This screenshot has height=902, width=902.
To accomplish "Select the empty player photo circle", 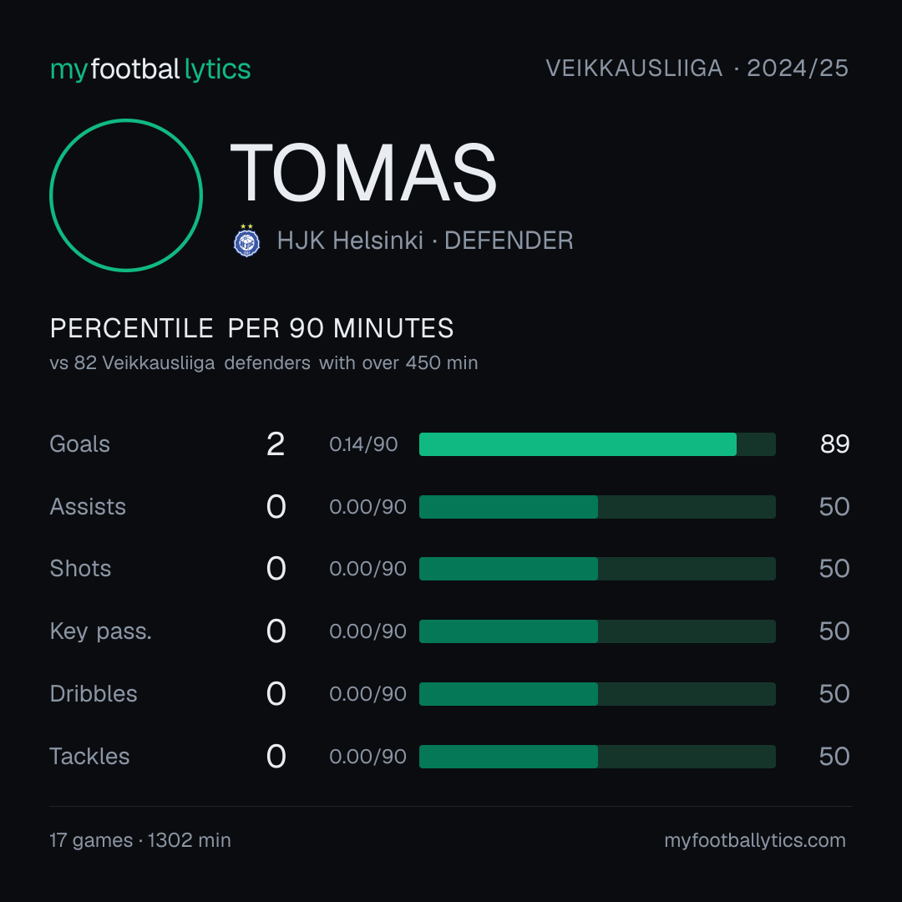I will pyautogui.click(x=126, y=195).
